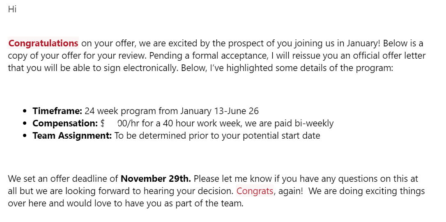
Task: Click the bold "Compensation:" label
Action: (65, 124)
